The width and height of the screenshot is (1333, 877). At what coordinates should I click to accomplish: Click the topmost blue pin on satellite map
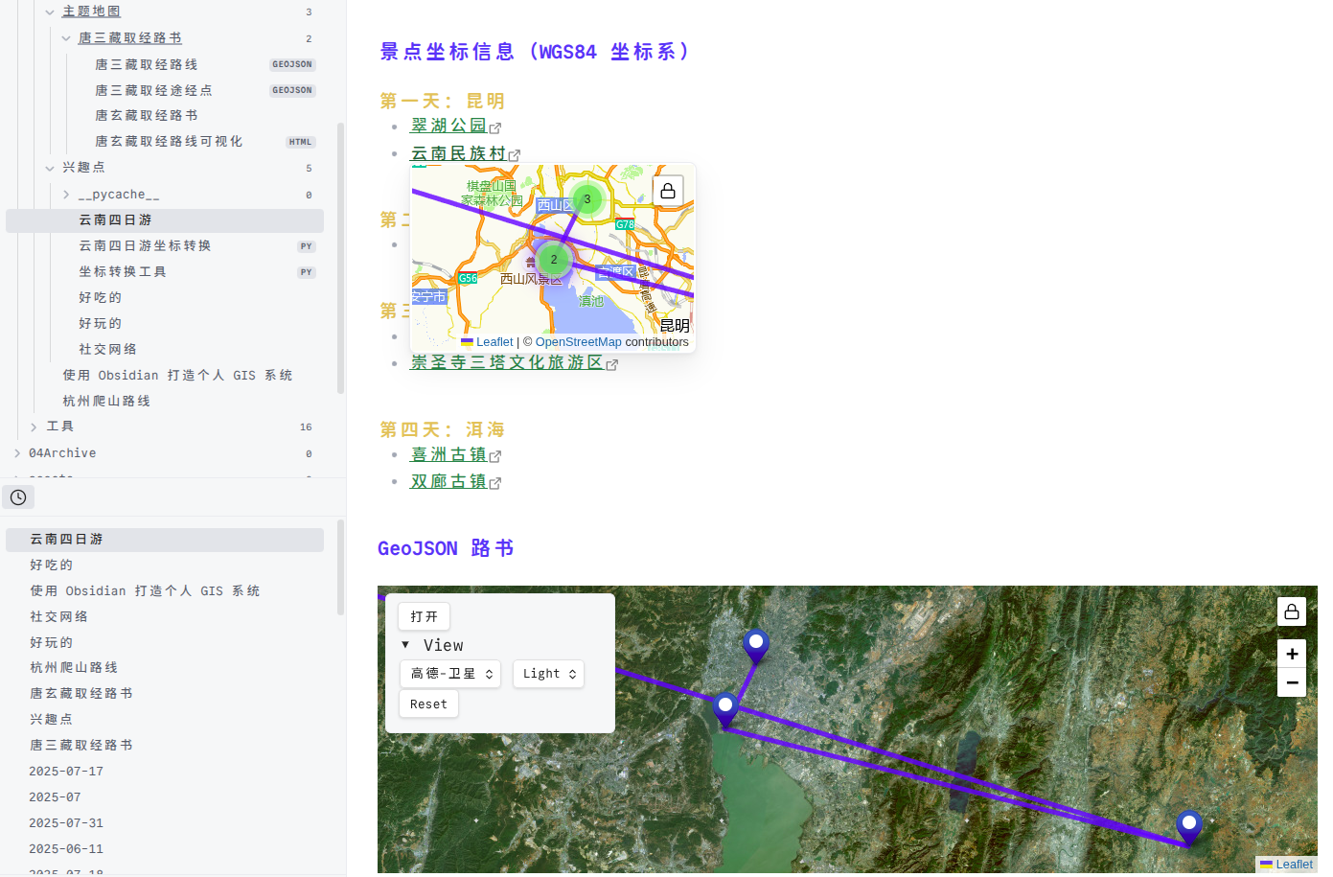(756, 644)
